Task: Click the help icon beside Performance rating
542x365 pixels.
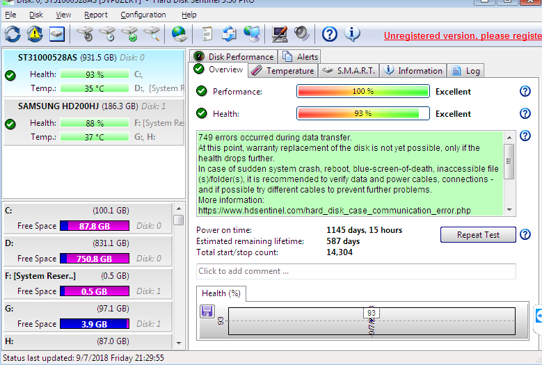Action: pos(525,91)
